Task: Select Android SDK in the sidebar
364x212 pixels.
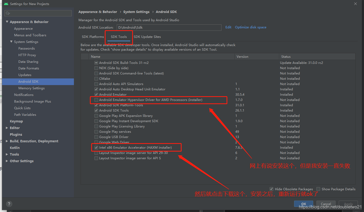Action: 38,82
